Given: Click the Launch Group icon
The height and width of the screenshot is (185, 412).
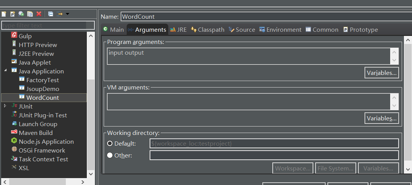Looking at the screenshot, I should click(x=14, y=123).
